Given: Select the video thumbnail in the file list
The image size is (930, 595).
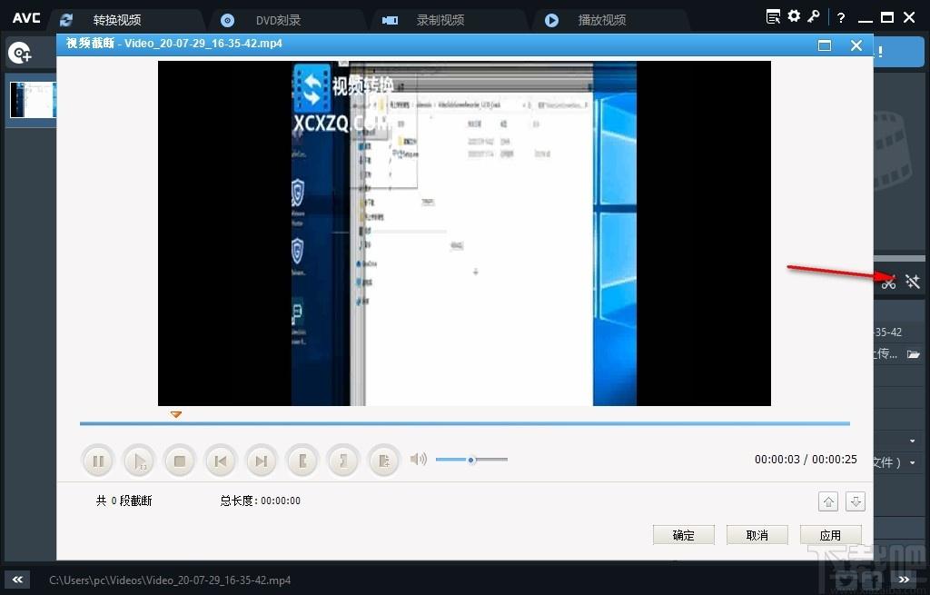Looking at the screenshot, I should click(34, 100).
